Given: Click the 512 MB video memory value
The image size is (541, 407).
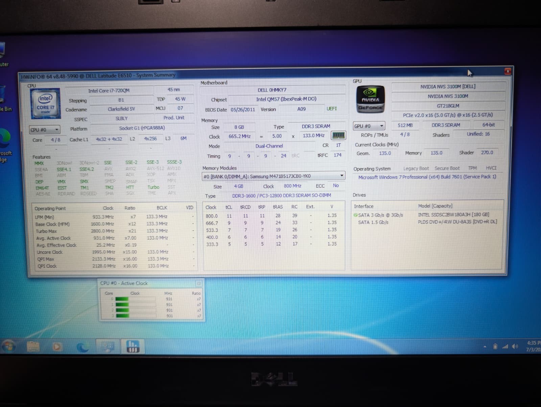Looking at the screenshot, I should point(405,125).
